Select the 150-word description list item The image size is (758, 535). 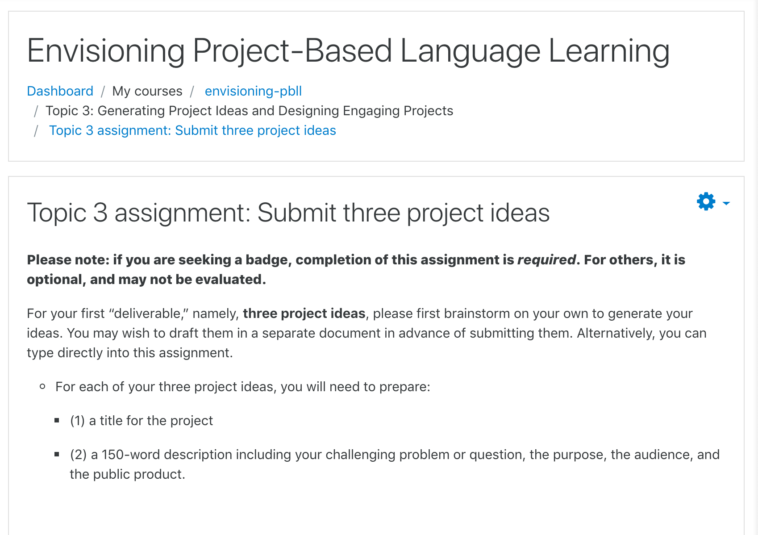click(x=395, y=464)
